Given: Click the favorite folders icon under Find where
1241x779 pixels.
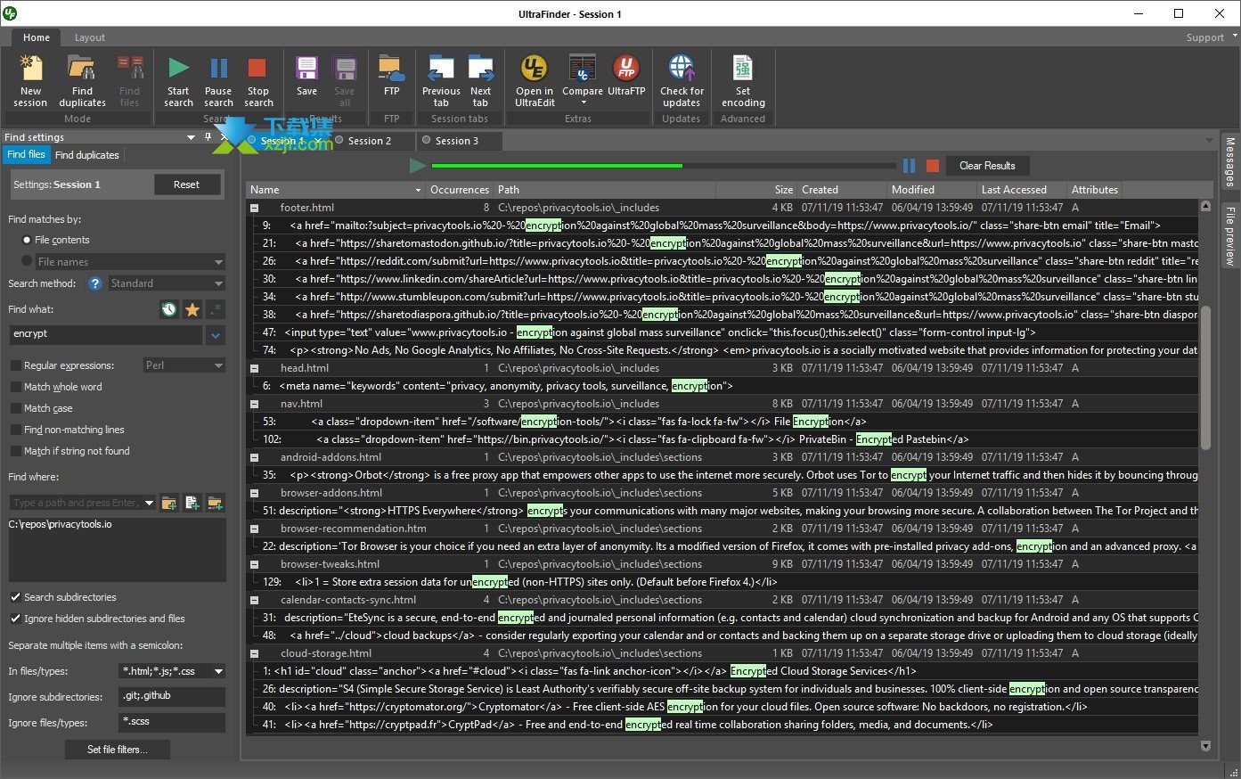Looking at the screenshot, I should coord(215,503).
